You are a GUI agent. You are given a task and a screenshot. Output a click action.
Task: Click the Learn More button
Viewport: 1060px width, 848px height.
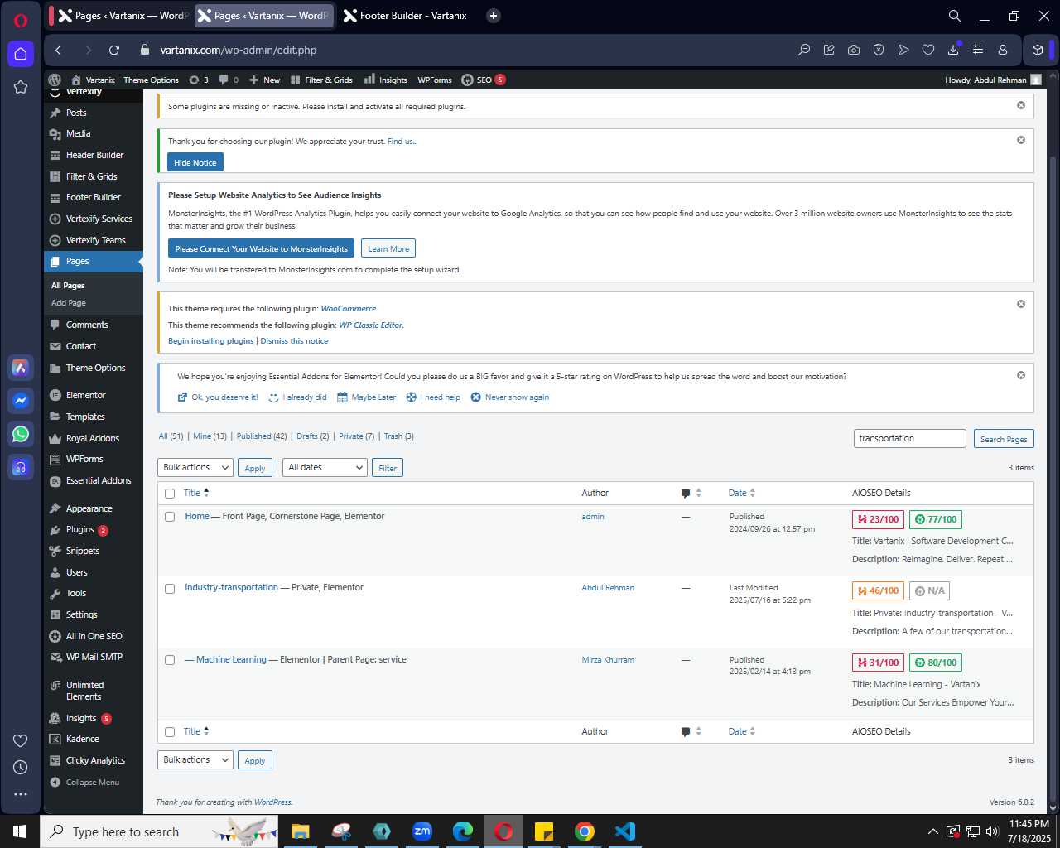[x=388, y=248]
